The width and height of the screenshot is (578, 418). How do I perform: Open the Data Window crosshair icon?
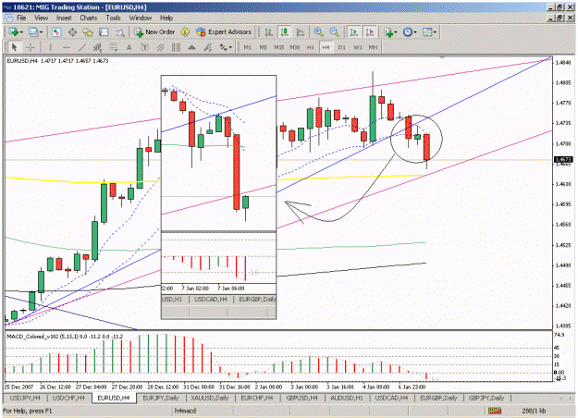click(72, 32)
